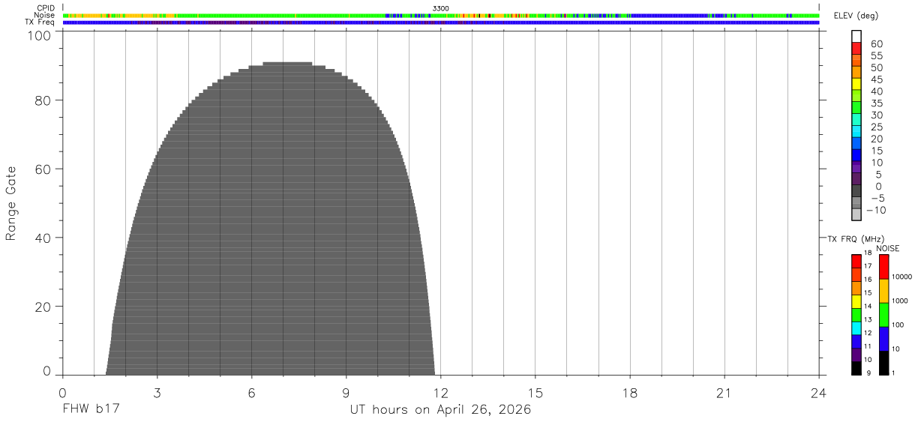Screen dimensions: 921x425
Task: Choose the cyan swatch in the TX FRQ bar
Action: (x=856, y=328)
